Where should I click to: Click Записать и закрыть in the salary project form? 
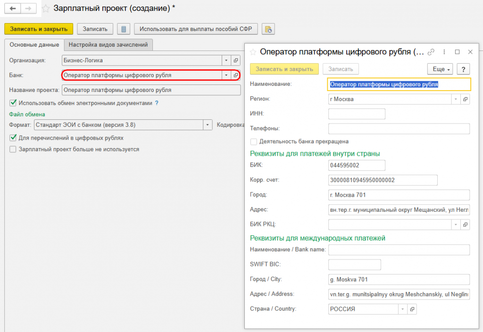39,29
